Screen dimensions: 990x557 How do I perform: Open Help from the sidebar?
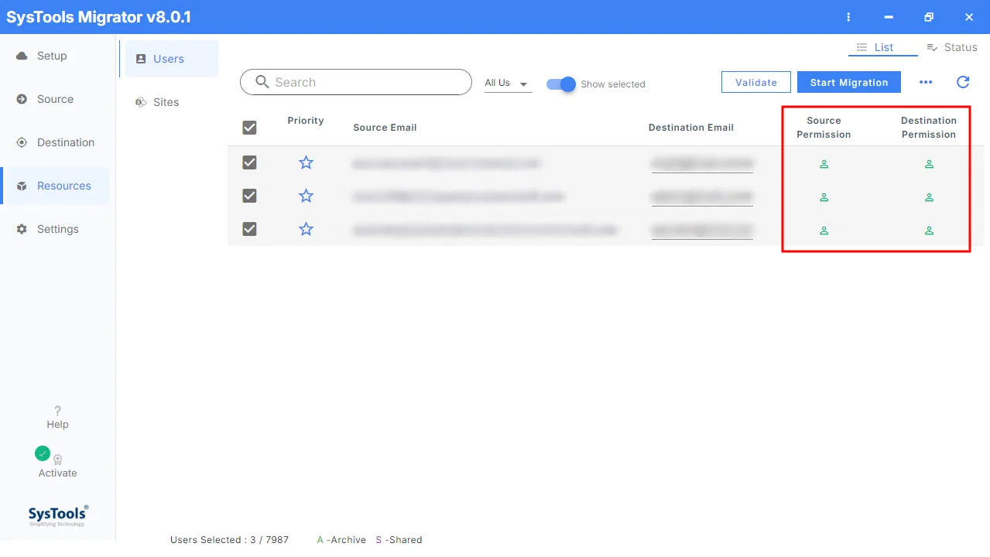point(57,417)
